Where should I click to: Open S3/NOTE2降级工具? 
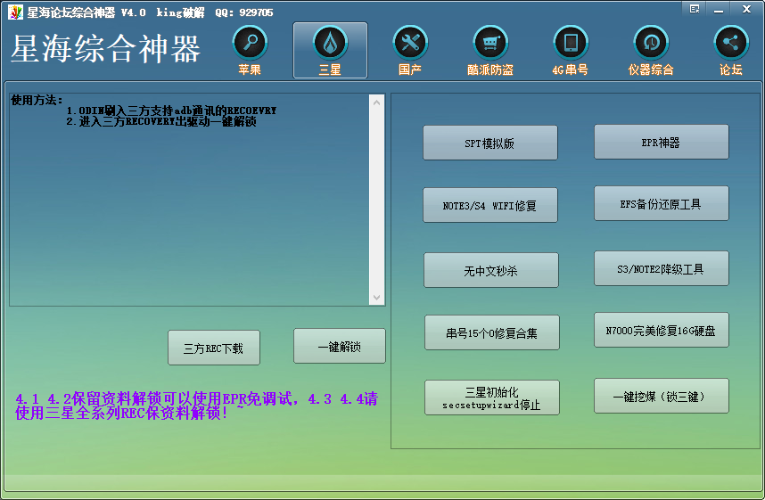pyautogui.click(x=661, y=268)
